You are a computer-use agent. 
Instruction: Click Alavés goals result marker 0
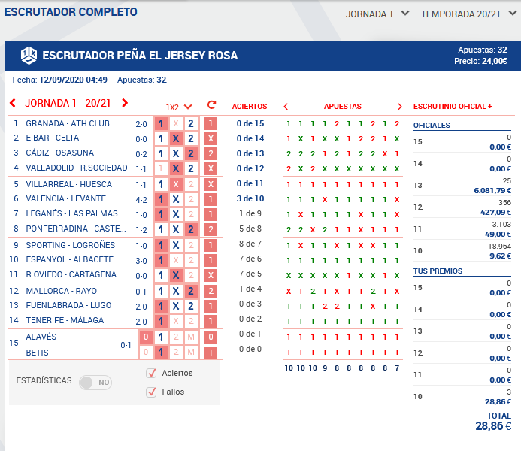point(211,337)
